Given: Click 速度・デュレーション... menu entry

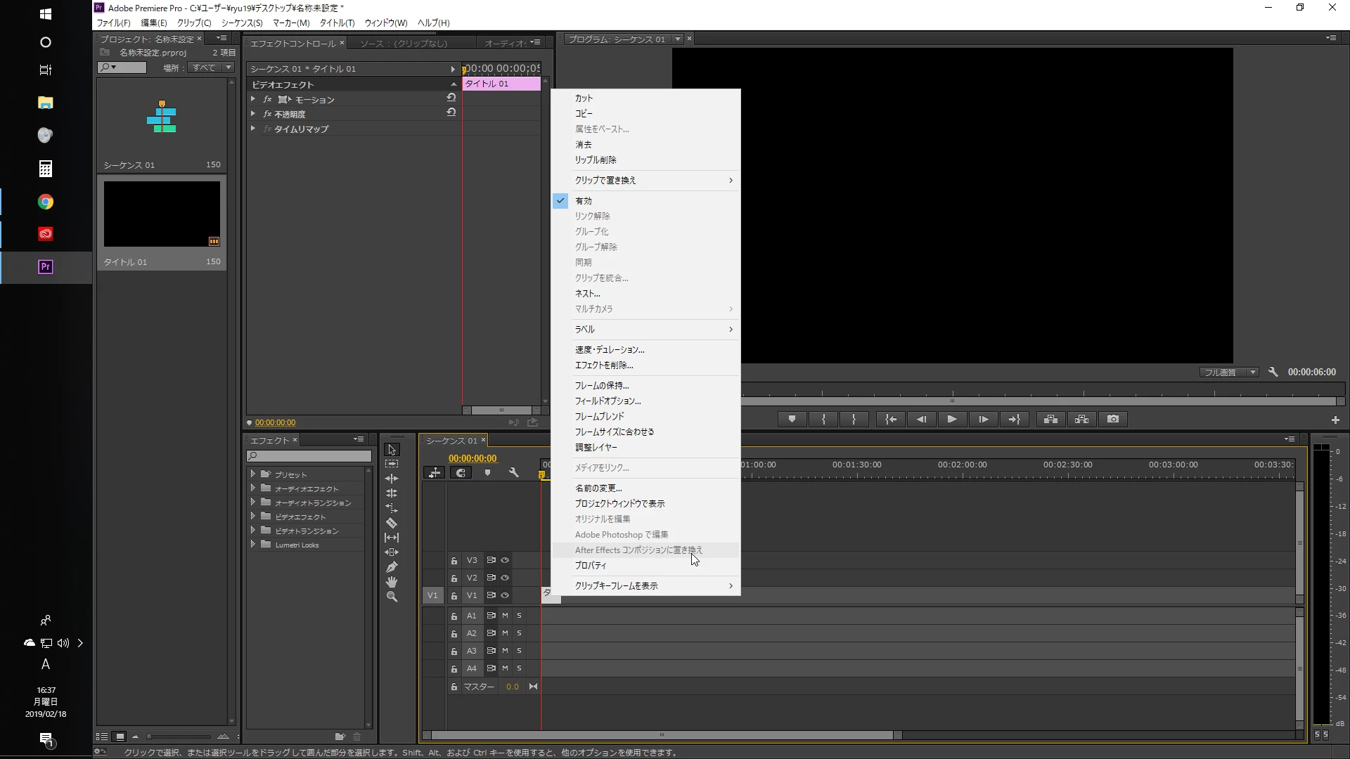Looking at the screenshot, I should pos(610,349).
